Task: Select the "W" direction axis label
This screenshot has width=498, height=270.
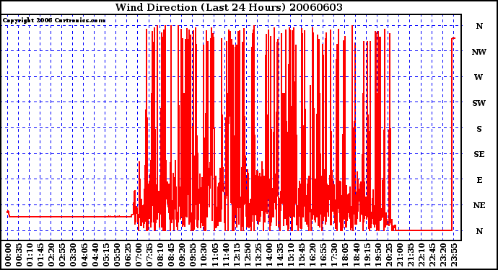Action: click(x=479, y=77)
